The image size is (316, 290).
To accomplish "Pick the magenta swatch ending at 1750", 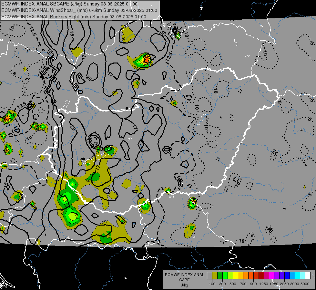I will tap(272, 276).
